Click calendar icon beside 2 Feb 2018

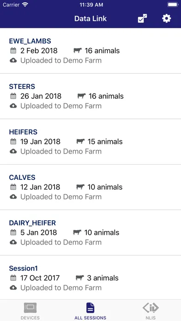tap(13, 51)
